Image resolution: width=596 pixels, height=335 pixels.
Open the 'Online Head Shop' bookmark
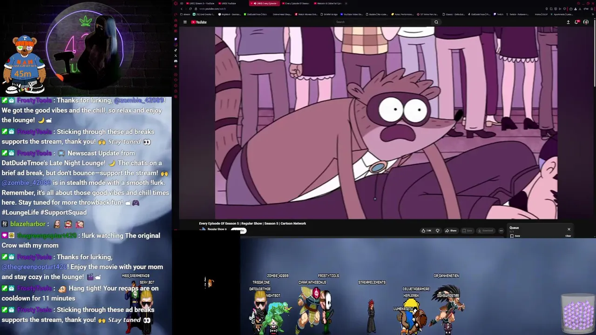coord(282,14)
